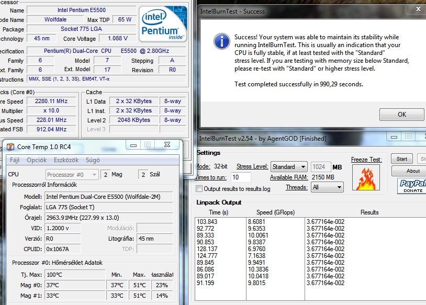Open the Opciók menu in Core Temp
The image size is (426, 305).
pyautogui.click(x=37, y=160)
